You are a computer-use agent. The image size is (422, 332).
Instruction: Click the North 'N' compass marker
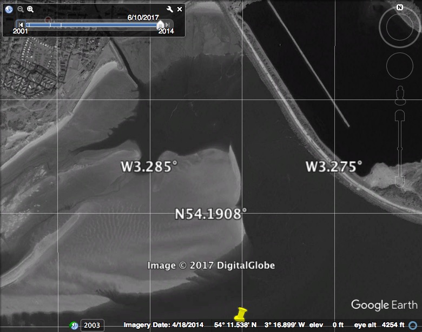(x=400, y=7)
